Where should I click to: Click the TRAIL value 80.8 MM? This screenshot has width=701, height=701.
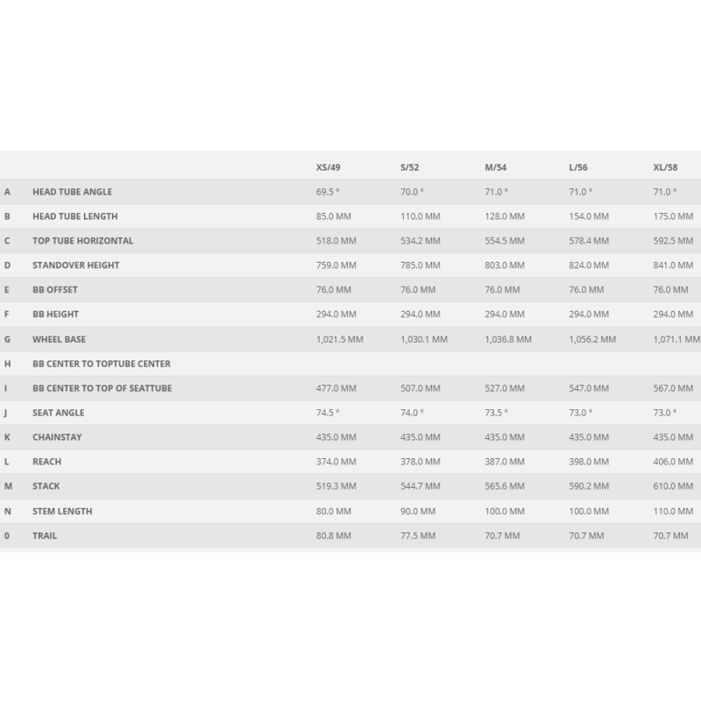click(x=334, y=535)
